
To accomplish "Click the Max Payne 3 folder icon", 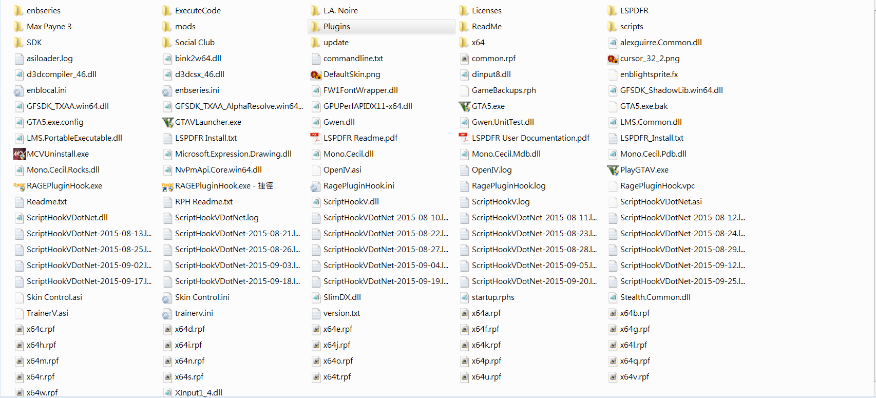I will point(19,27).
